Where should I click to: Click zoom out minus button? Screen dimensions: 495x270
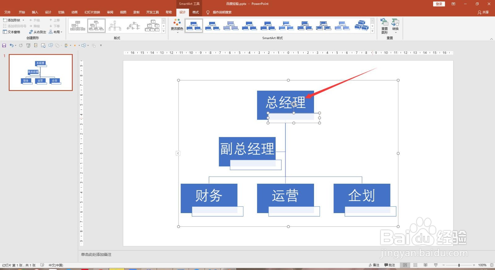pyautogui.click(x=443, y=265)
